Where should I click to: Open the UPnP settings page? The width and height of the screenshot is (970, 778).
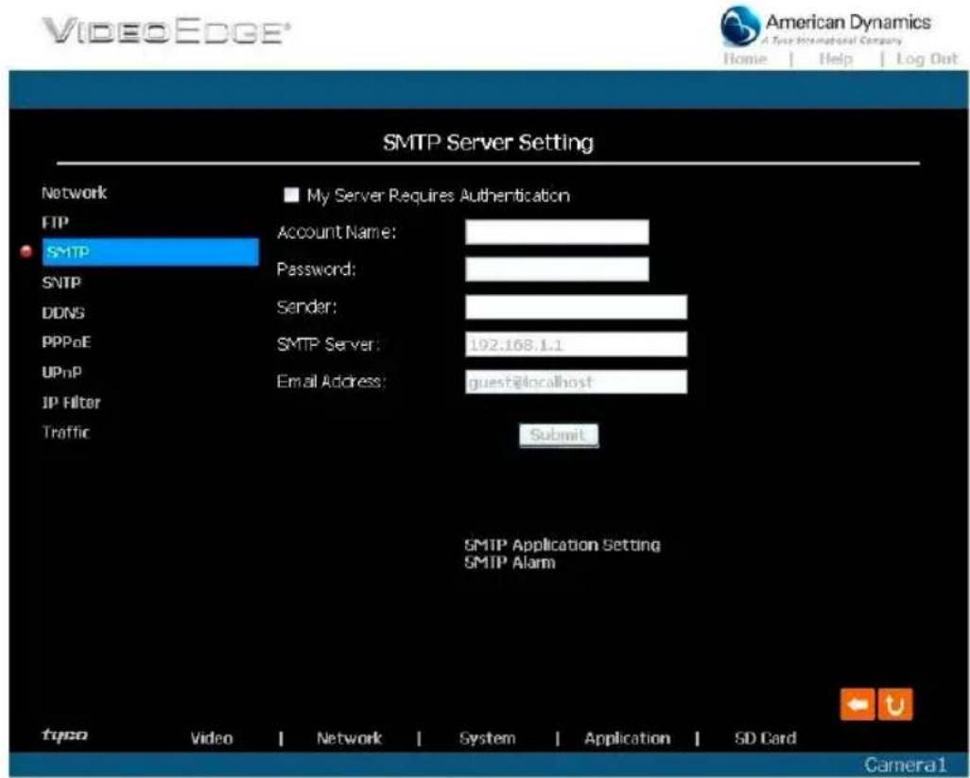61,372
